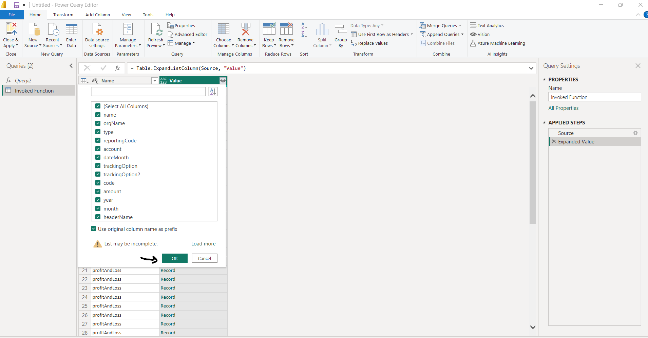The image size is (648, 338).
Task: Click the Remove Rows icon
Action: coord(286,29)
